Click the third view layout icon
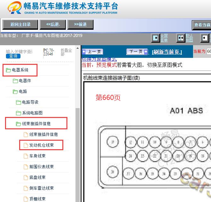211x202 pixels. click(x=204, y=38)
